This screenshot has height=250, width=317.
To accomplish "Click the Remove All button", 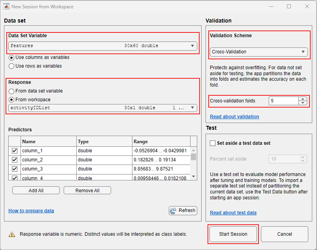I will [87, 190].
